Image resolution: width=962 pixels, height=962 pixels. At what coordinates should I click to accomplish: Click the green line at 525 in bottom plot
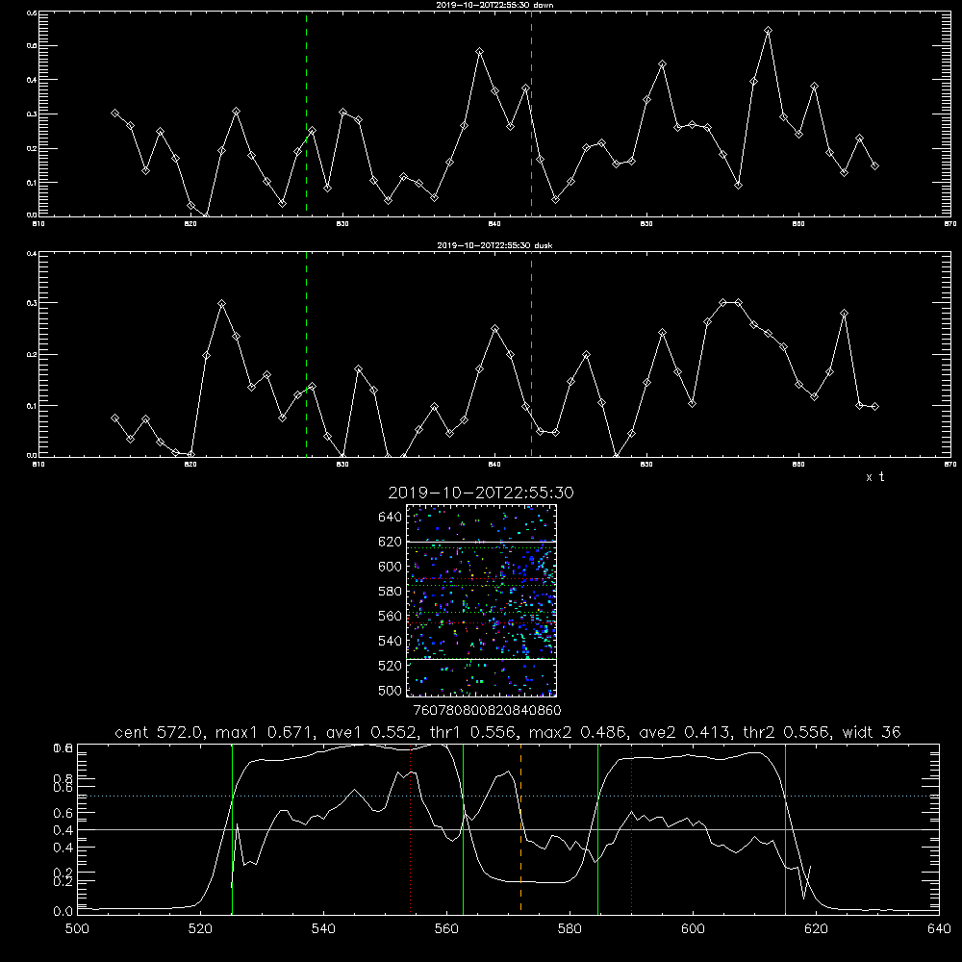coord(233,828)
